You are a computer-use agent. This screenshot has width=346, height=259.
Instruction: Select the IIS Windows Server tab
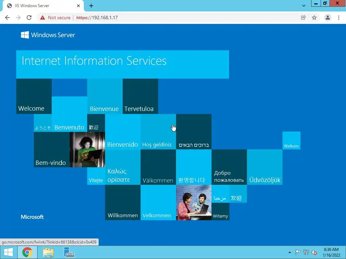(43, 6)
